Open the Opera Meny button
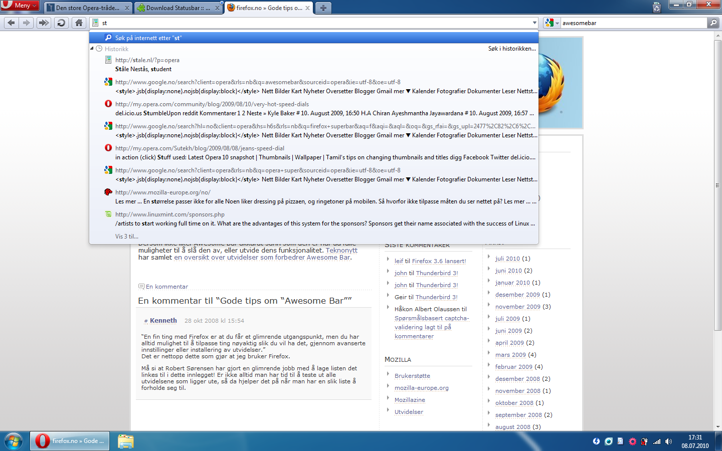Viewport: 722px width, 451px height. [x=20, y=5]
